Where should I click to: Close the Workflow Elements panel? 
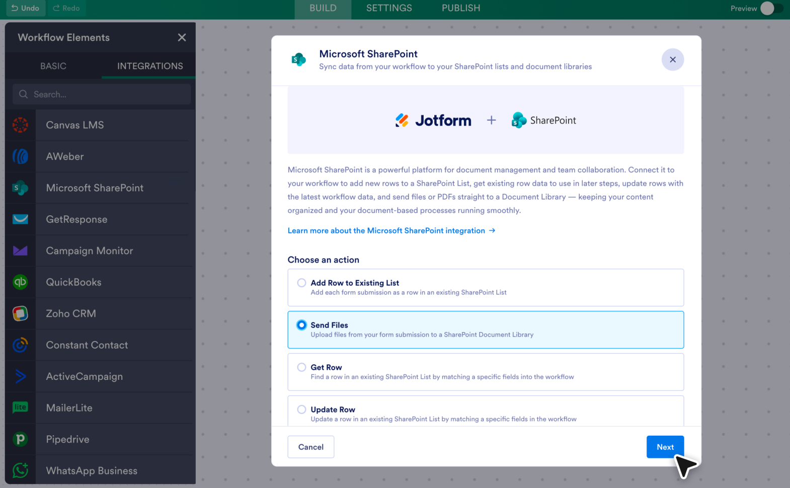click(182, 37)
